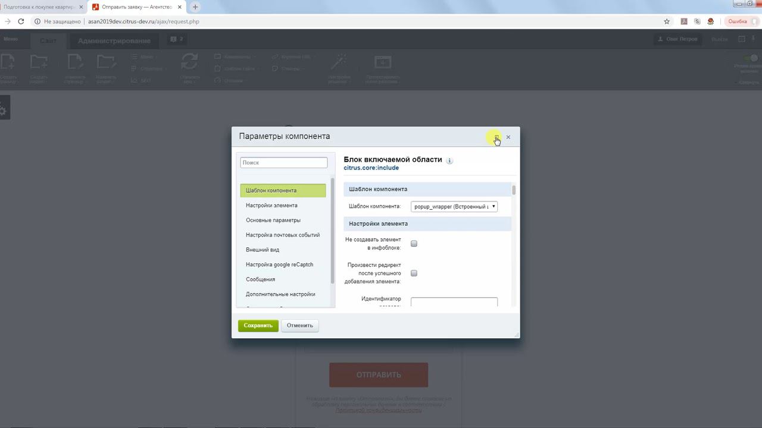Image resolution: width=762 pixels, height=428 pixels.
Task: Check Произвести редирект после успешного добавления
Action: point(414,273)
